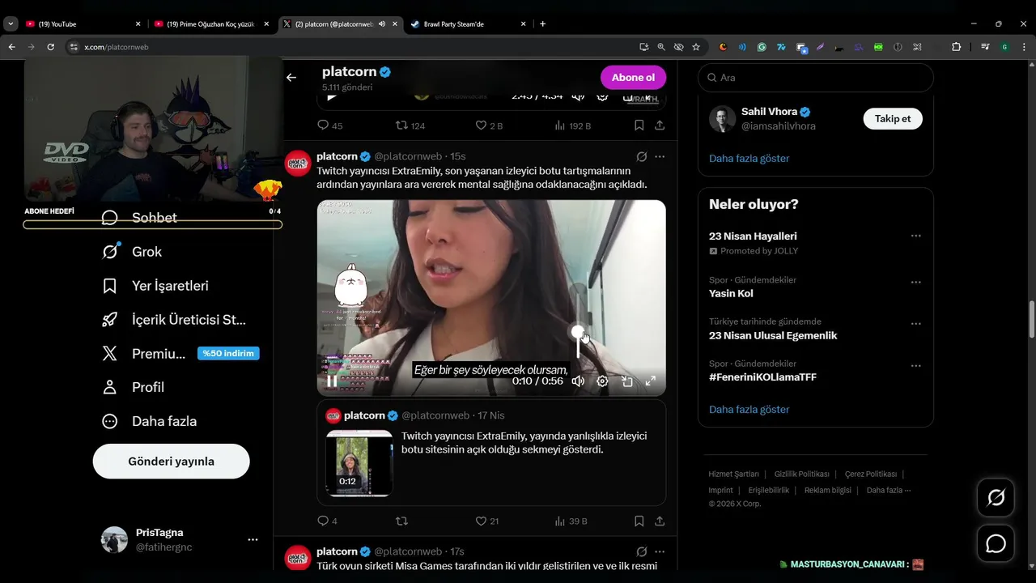Open options for 23 Nisan Hayalleri trend

(915, 236)
